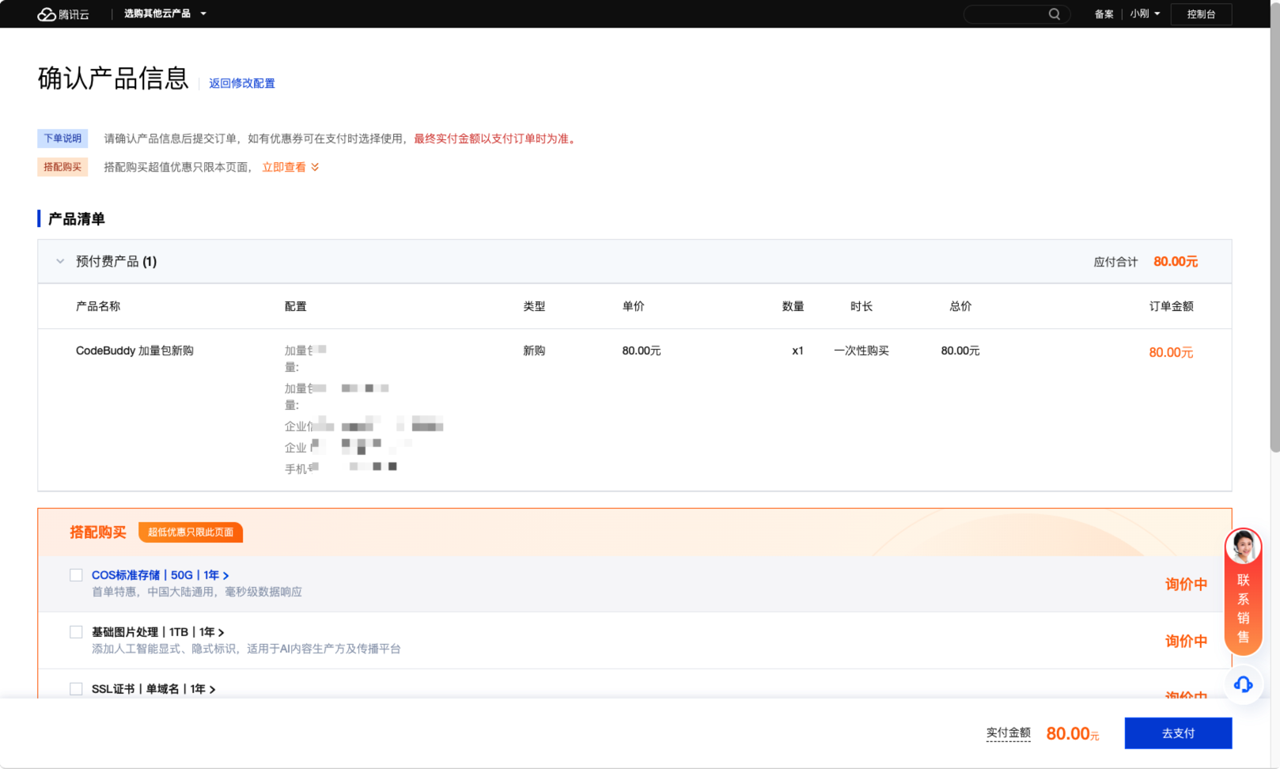1280x769 pixels.
Task: Click the 订单金额 column header
Action: pyautogui.click(x=1172, y=306)
